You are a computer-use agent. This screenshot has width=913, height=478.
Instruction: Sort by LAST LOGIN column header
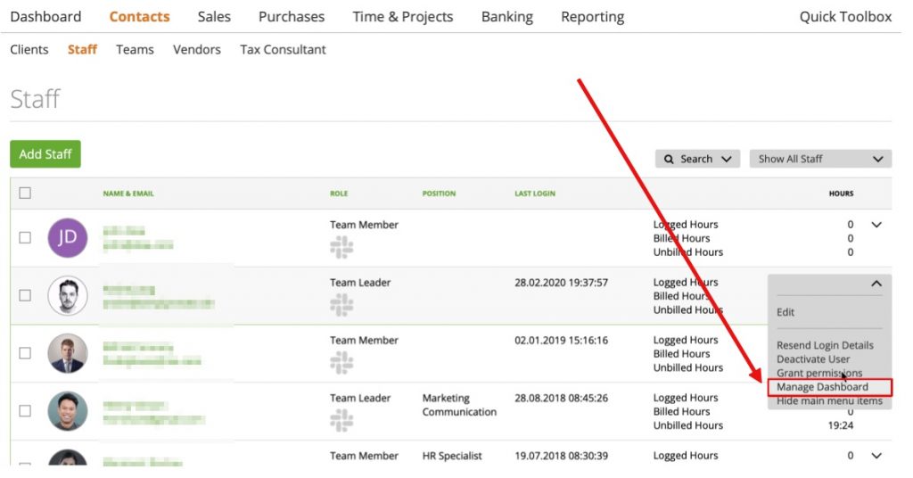535,194
